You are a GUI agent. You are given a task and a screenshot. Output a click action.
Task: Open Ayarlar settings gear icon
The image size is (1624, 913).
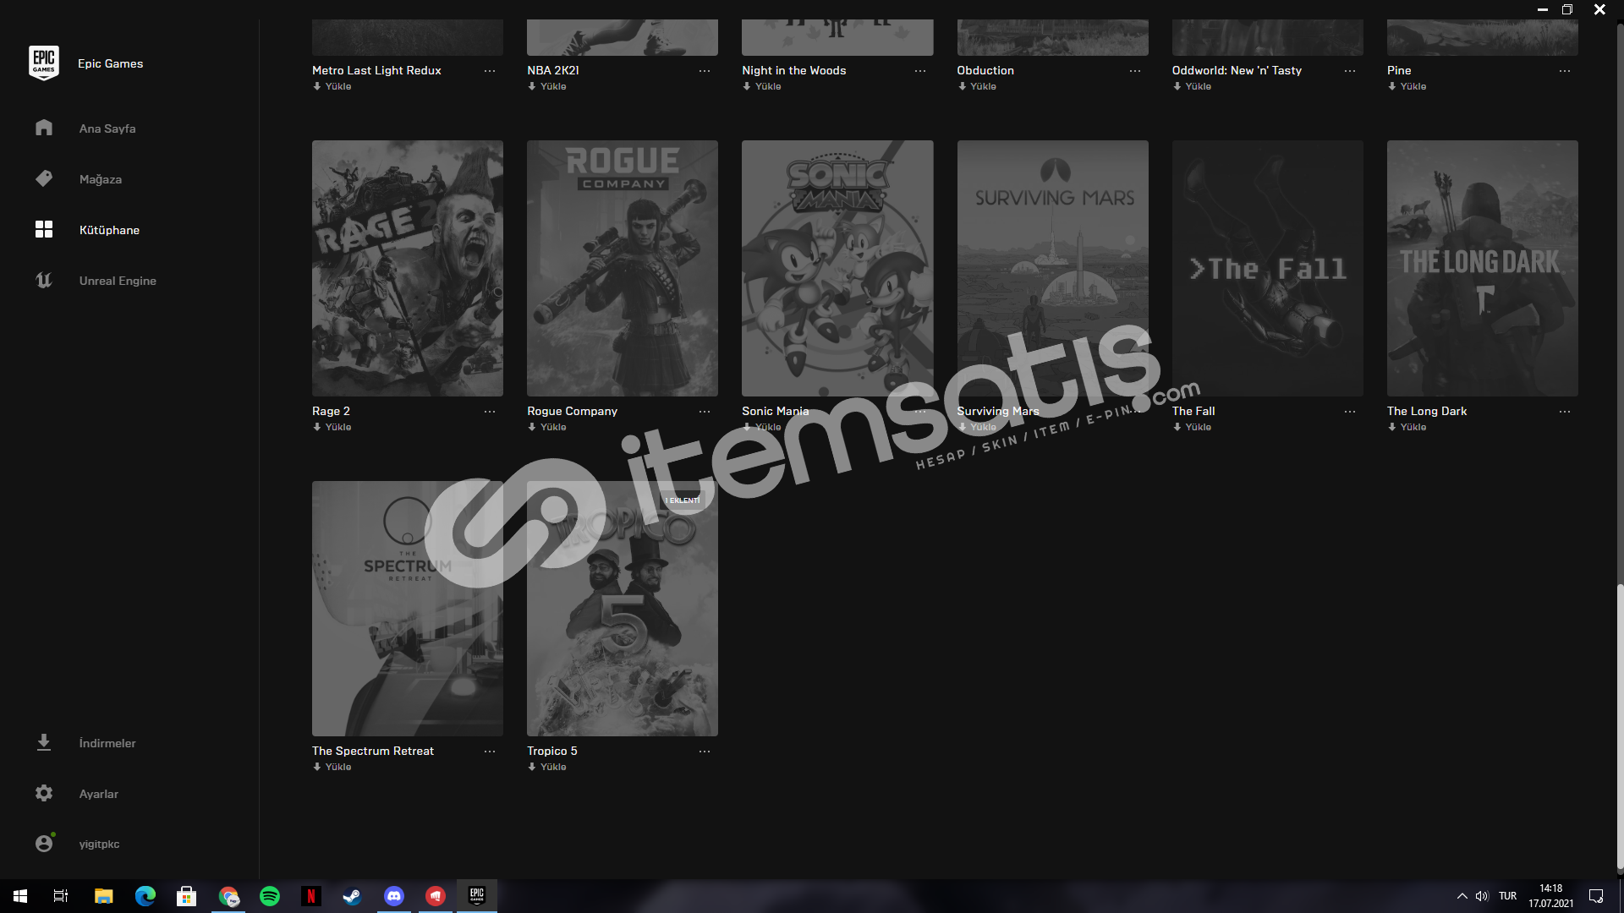point(44,793)
